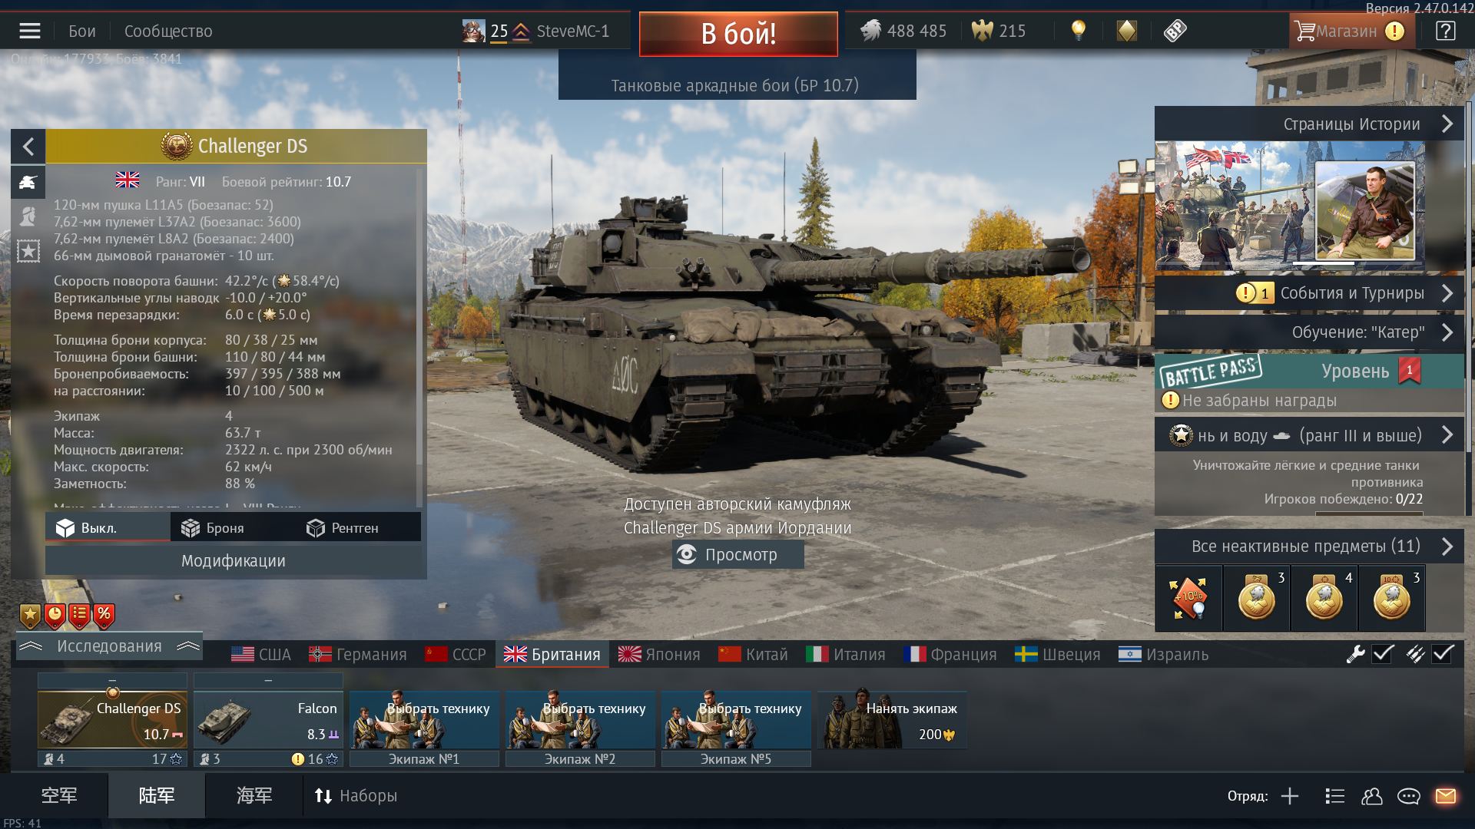Click the help question mark icon

1445,31
